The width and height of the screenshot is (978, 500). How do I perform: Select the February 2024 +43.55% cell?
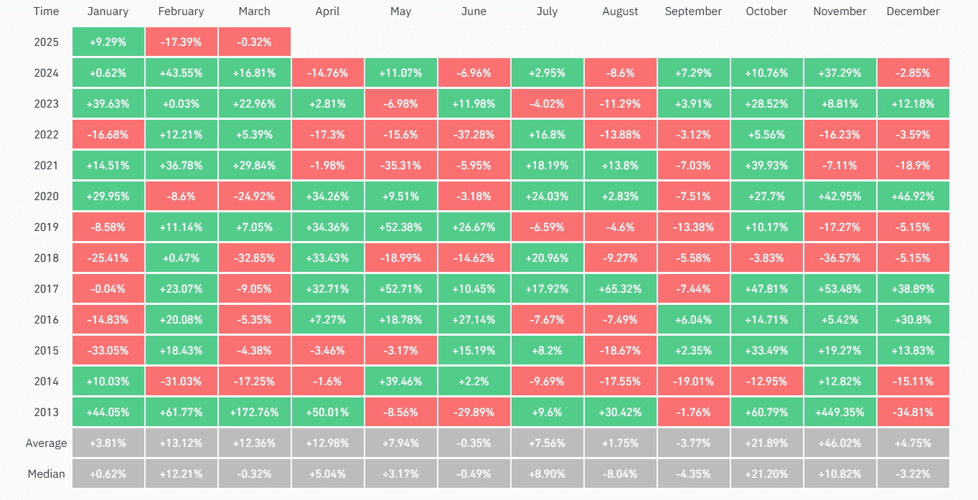click(x=182, y=73)
